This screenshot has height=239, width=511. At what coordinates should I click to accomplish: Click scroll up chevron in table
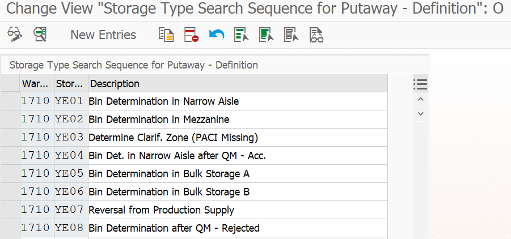click(420, 99)
